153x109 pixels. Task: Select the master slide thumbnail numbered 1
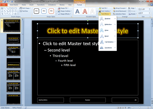(x=12, y=26)
